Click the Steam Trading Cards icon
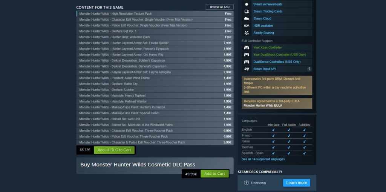This screenshot has height=192, width=386. pyautogui.click(x=247, y=12)
